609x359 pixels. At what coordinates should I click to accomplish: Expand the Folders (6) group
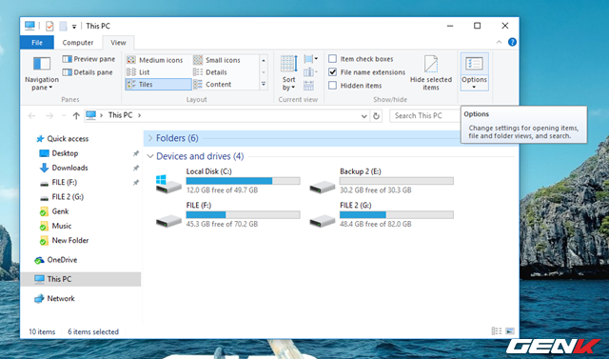150,138
